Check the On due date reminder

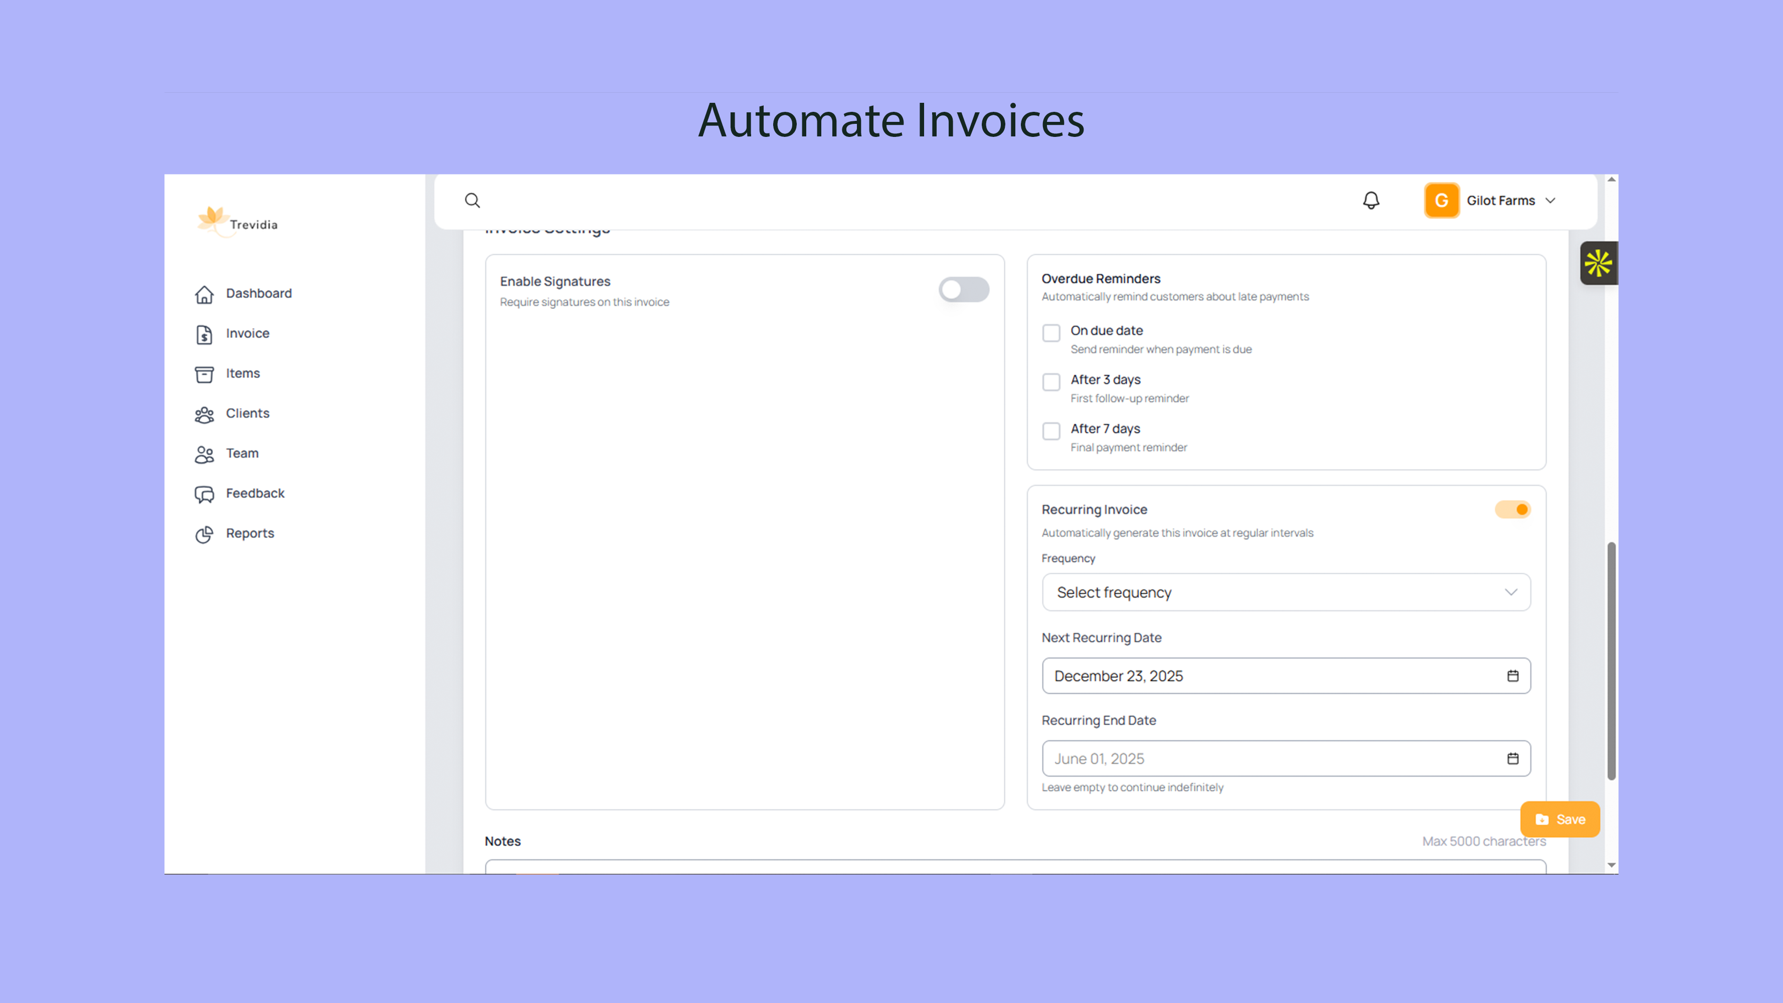tap(1051, 333)
